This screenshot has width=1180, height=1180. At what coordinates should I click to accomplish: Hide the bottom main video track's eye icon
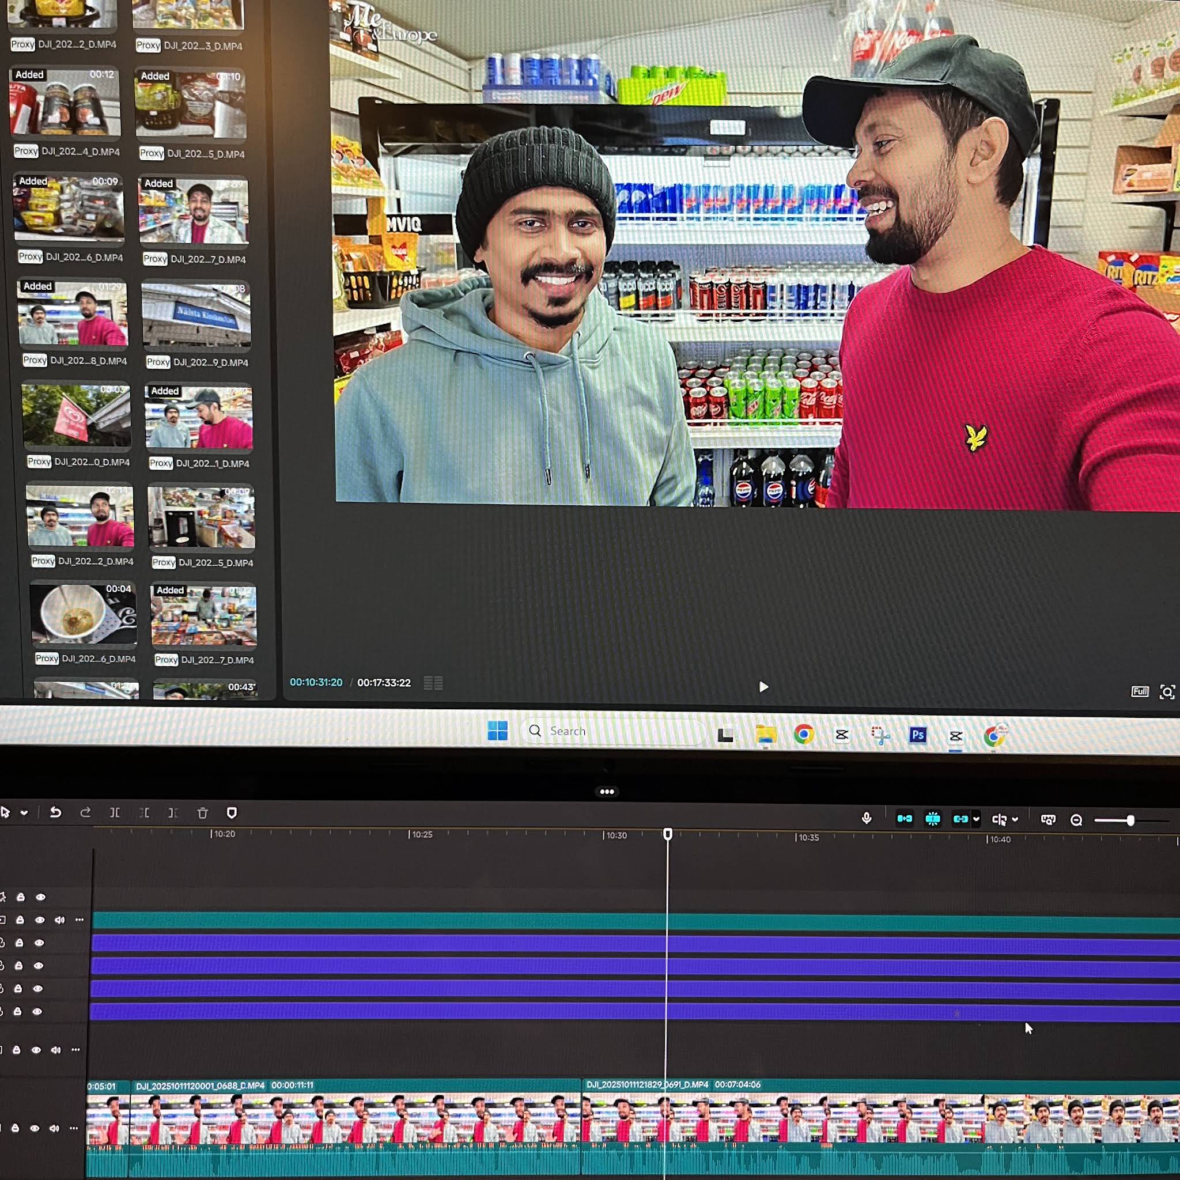coord(35,1128)
